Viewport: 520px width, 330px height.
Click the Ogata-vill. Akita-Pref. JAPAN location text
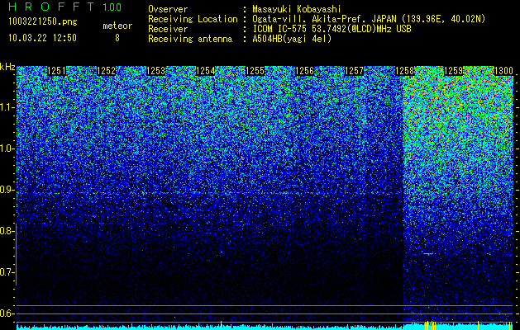point(369,19)
